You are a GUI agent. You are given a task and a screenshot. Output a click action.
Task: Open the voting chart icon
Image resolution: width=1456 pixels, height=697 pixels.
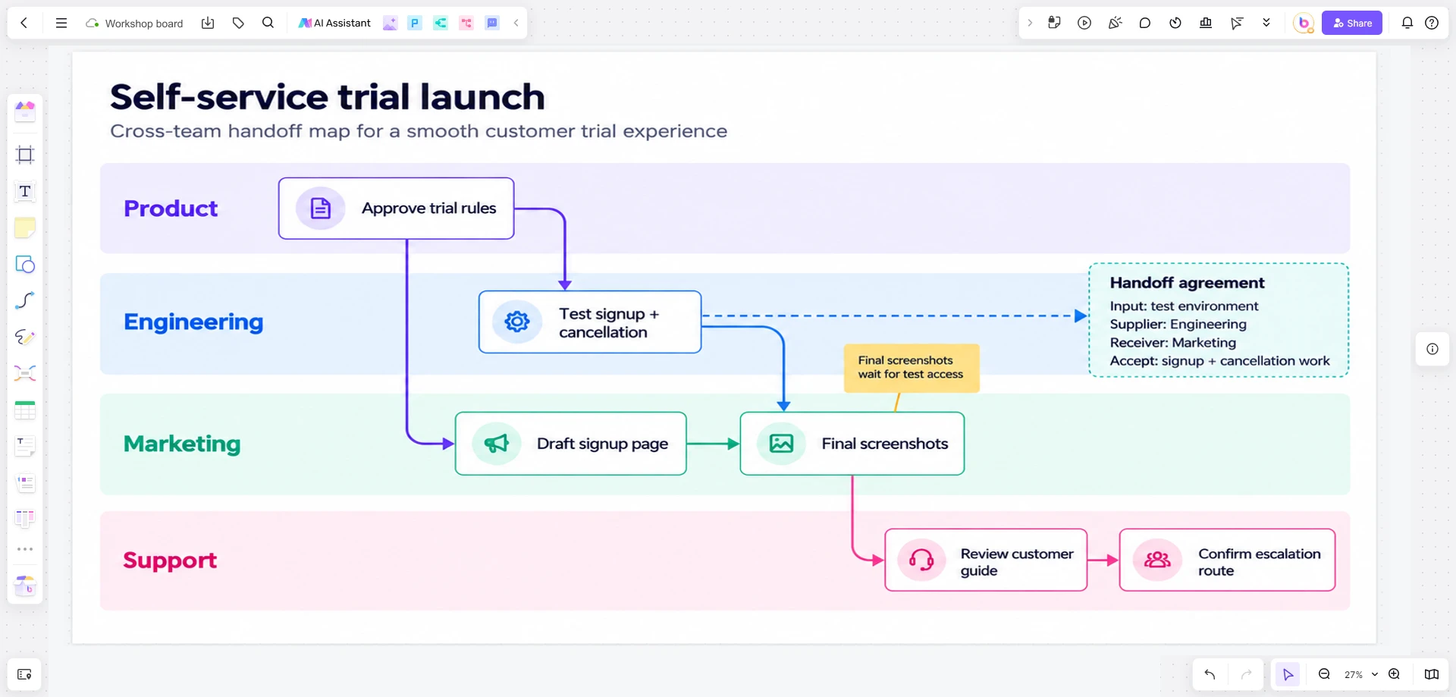[1206, 23]
